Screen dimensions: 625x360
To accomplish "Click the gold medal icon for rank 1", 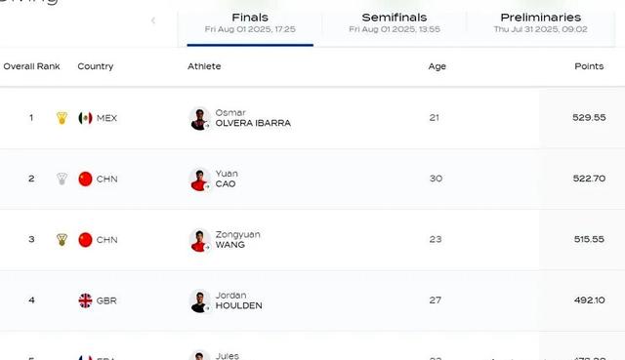I will [x=62, y=118].
